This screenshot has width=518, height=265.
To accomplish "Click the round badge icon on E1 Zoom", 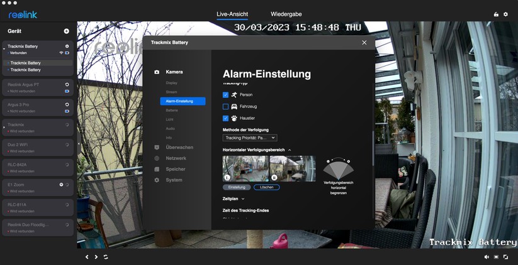I will 61,185.
